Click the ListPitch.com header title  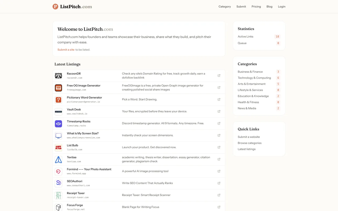coord(76,7)
